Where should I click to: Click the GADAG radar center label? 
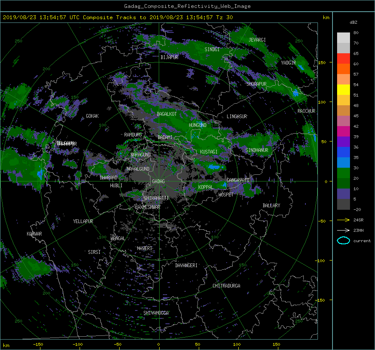coord(158,181)
